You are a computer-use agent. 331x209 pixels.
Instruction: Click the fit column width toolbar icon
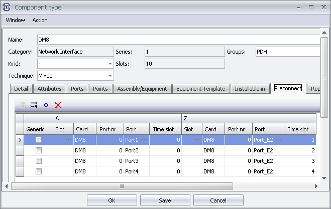point(34,105)
